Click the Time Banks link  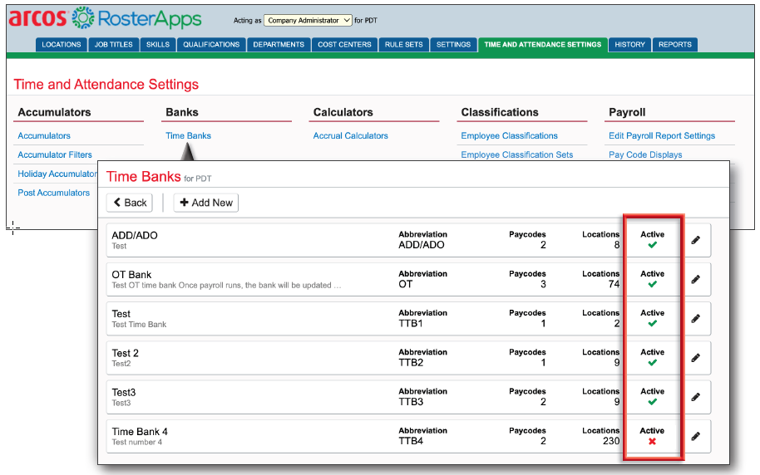[188, 135]
